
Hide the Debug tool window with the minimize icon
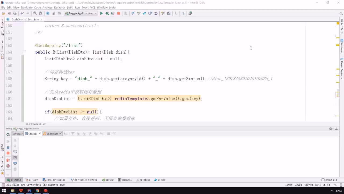click(337, 129)
